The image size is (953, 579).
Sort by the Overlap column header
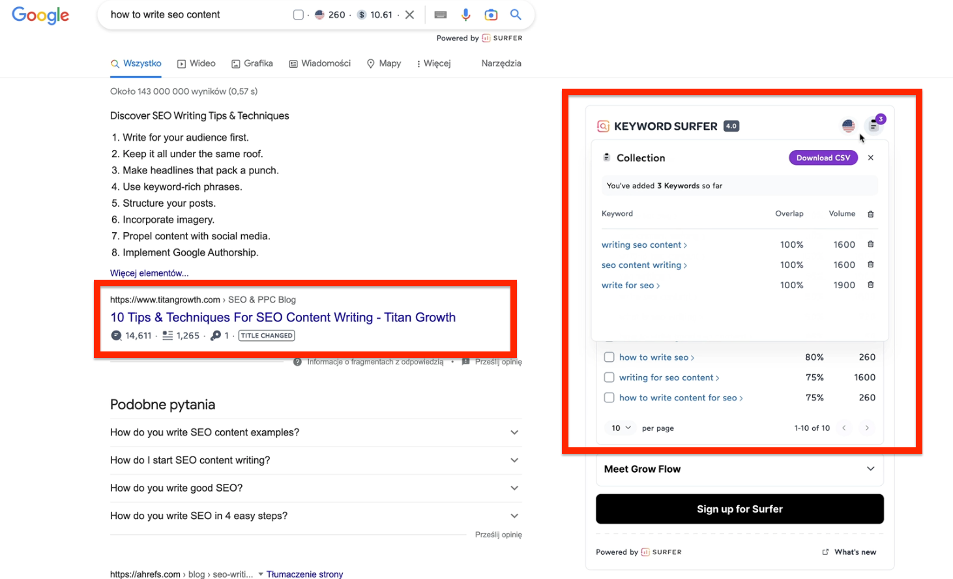[789, 214]
